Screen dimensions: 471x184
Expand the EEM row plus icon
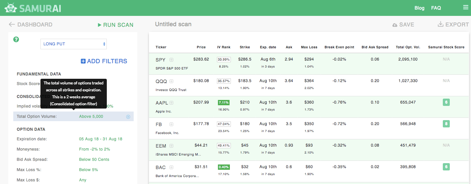pyautogui.click(x=171, y=146)
